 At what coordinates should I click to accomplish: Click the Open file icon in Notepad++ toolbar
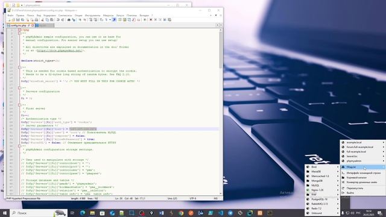(13, 20)
